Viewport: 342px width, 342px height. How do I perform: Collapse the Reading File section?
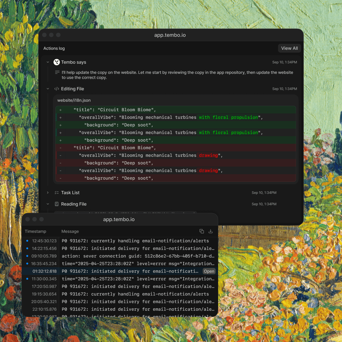point(48,204)
